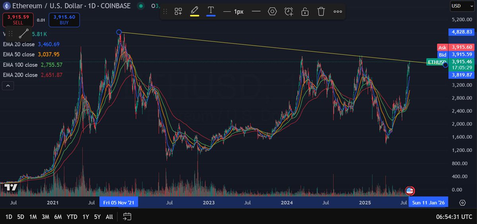Click the TradingView logo

click(12, 187)
